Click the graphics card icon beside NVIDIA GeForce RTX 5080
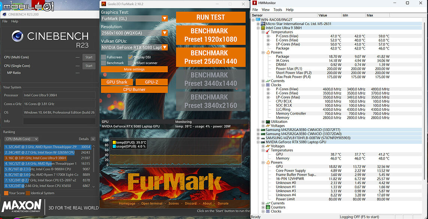428x219 pixels. 263,142
